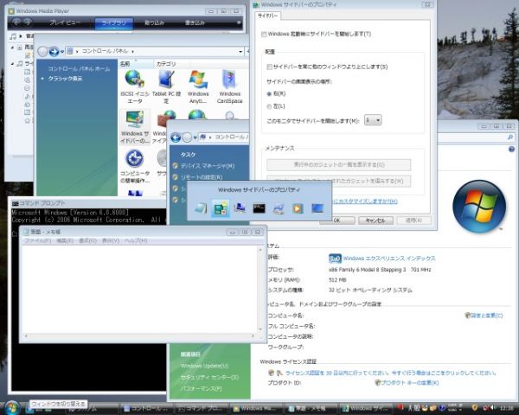519x415 pixels.
Task: Click the Device Manager task link
Action: coord(208,165)
